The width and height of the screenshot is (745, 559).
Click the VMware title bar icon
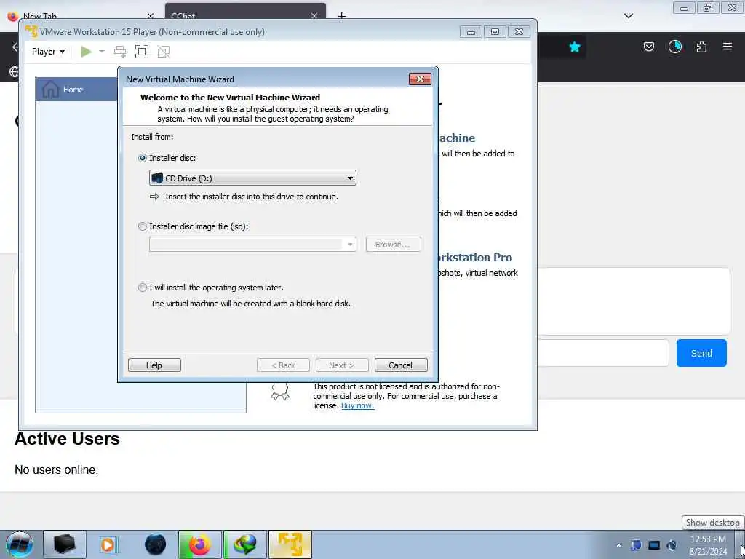click(x=31, y=32)
